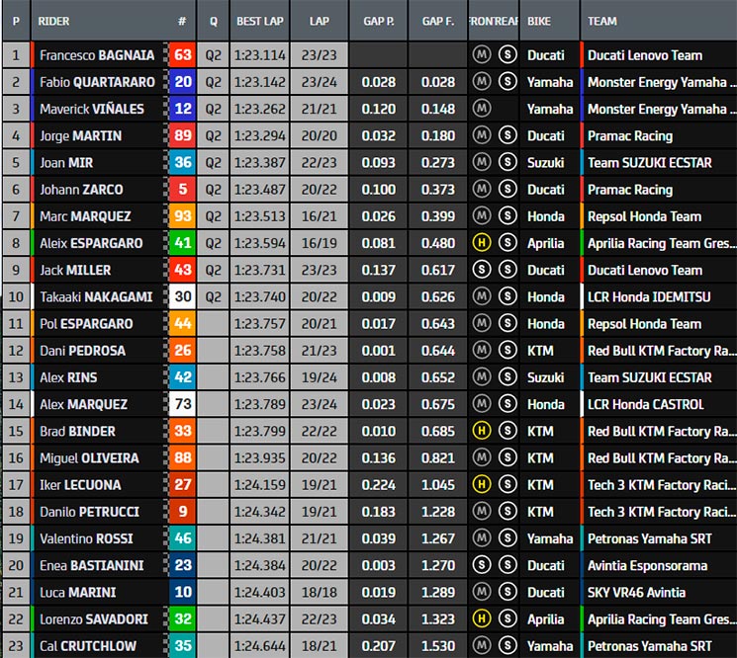Click Petronas Yamaha SRT team for Rossi

point(650,538)
